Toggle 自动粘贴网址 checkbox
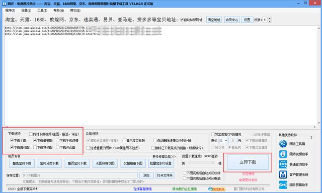Screen dimensions: 322x193 tap(182, 20)
